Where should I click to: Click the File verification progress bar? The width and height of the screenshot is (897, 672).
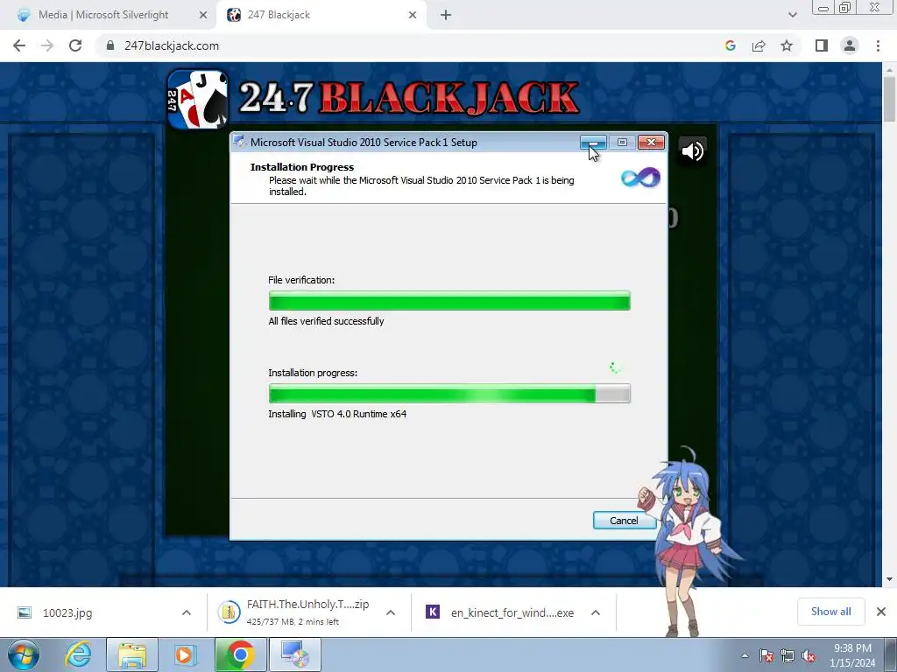click(449, 301)
